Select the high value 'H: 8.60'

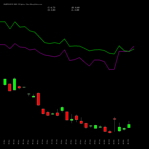[x=75, y=8]
